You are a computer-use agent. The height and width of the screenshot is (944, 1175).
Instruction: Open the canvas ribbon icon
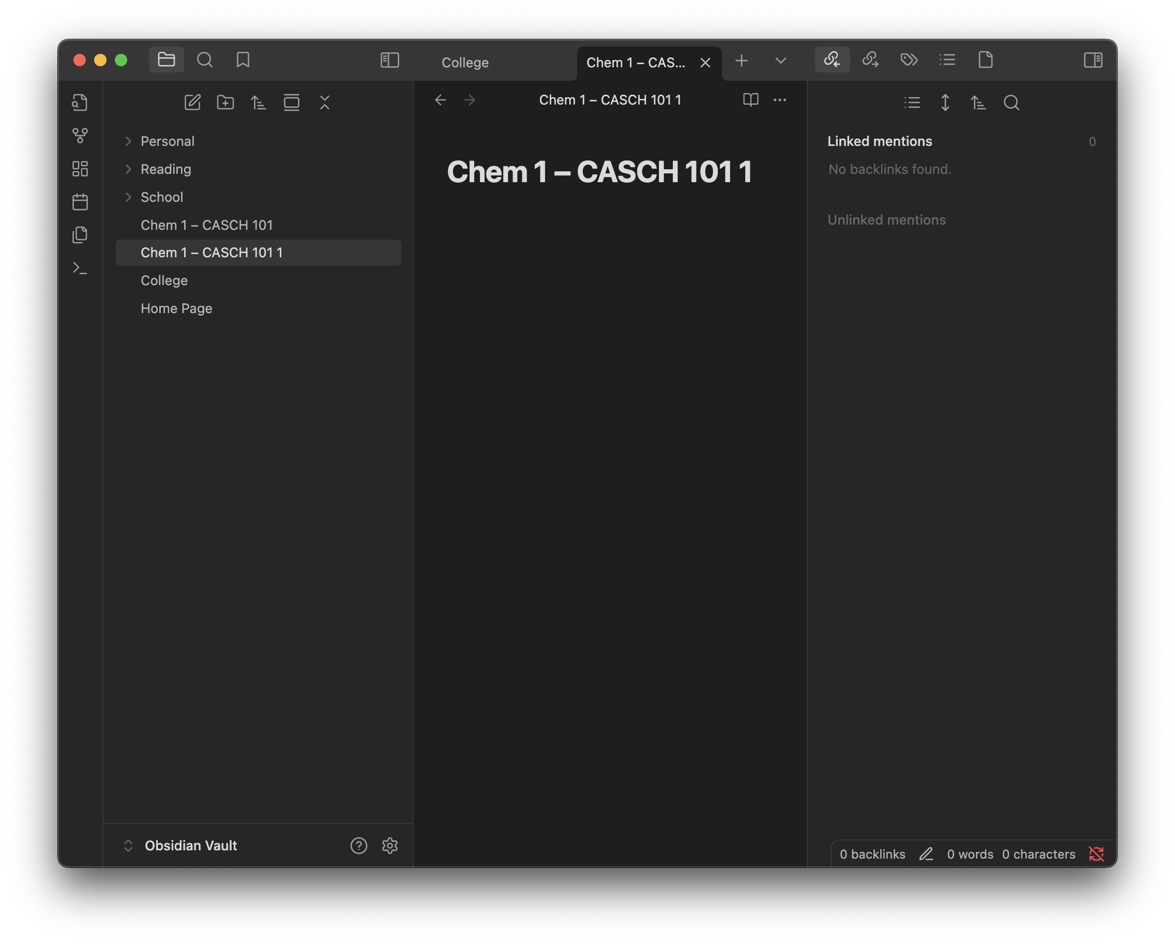point(80,169)
